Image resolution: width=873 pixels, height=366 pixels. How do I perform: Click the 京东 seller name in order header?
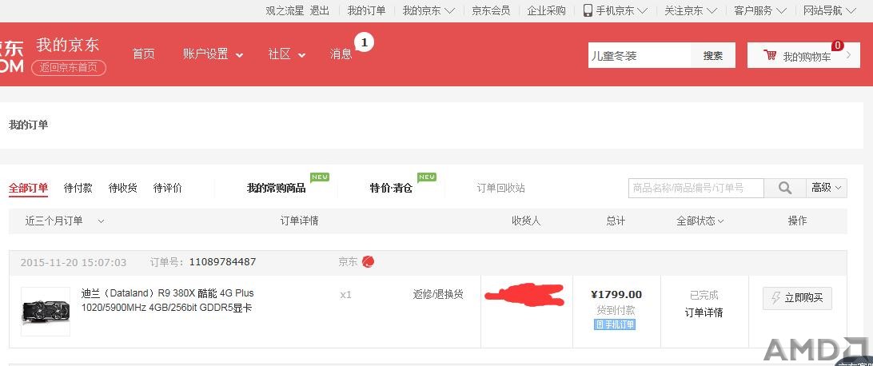(x=348, y=261)
